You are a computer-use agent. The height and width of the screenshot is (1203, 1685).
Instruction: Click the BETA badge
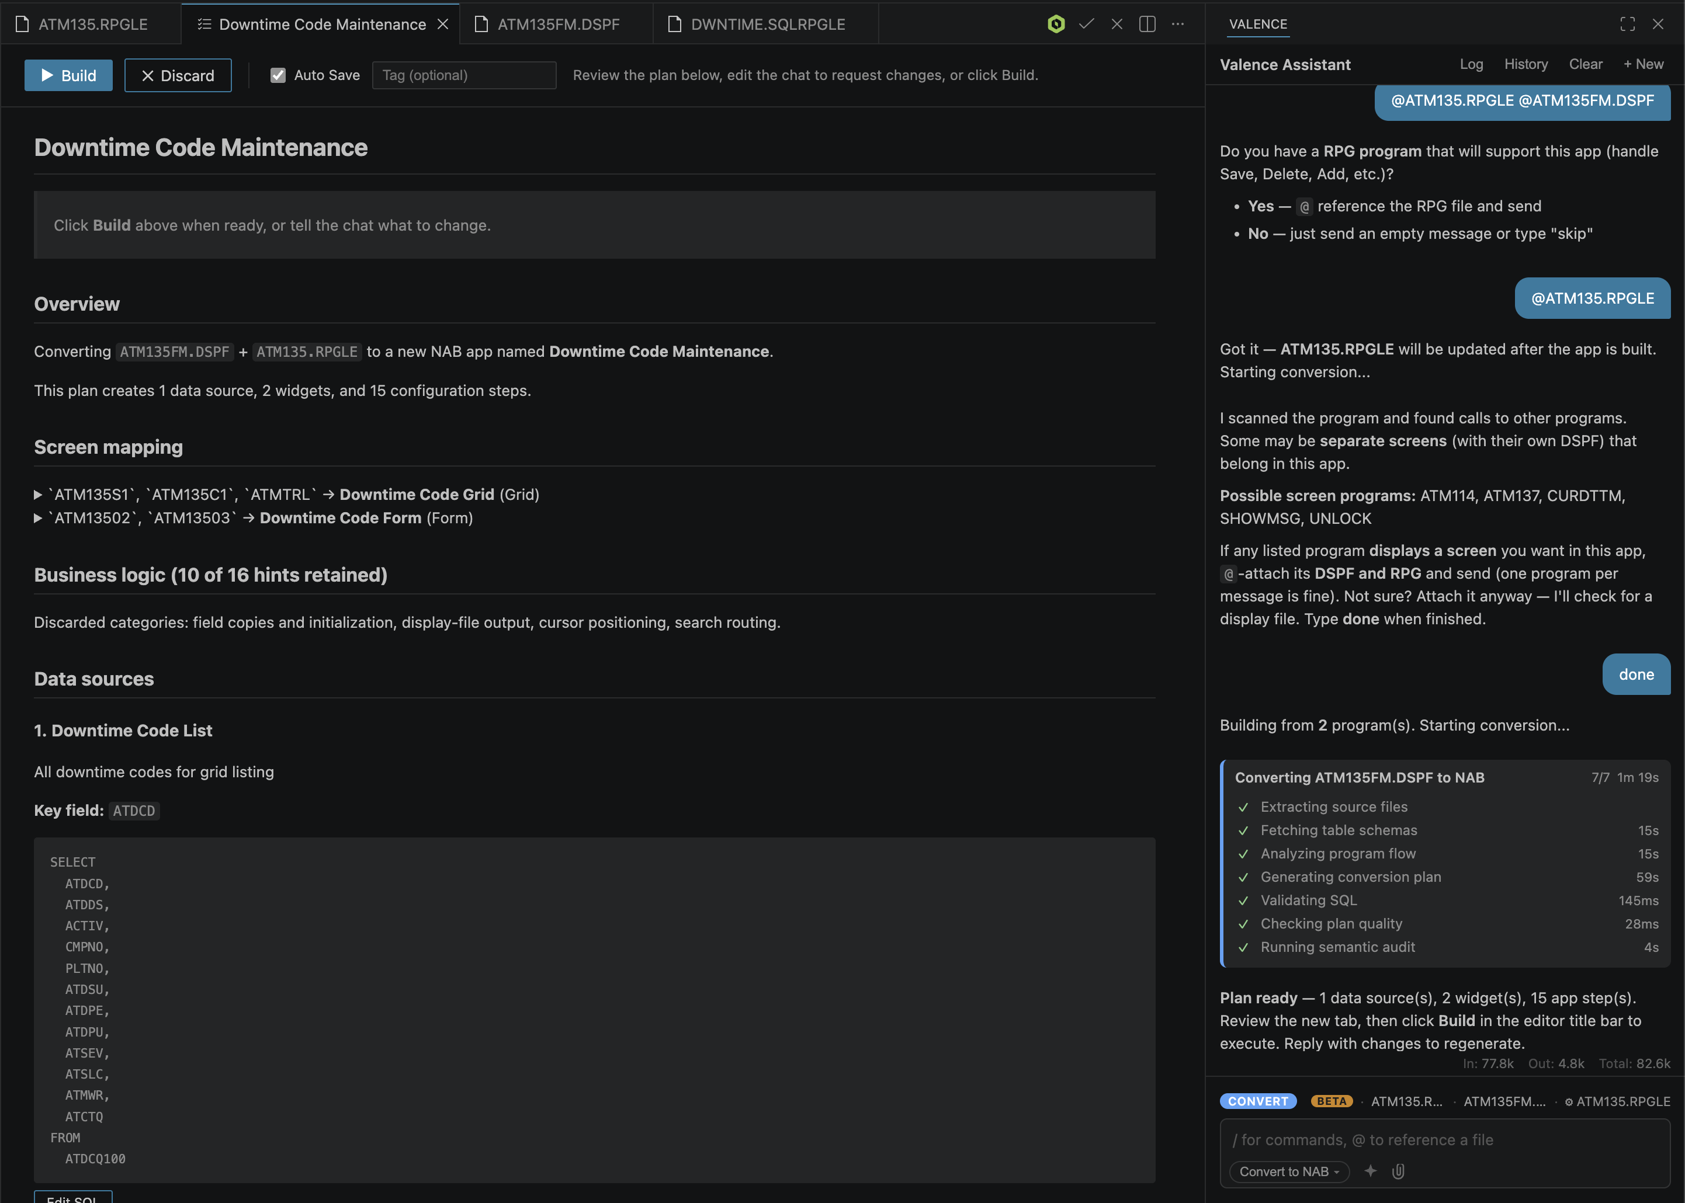coord(1332,1101)
